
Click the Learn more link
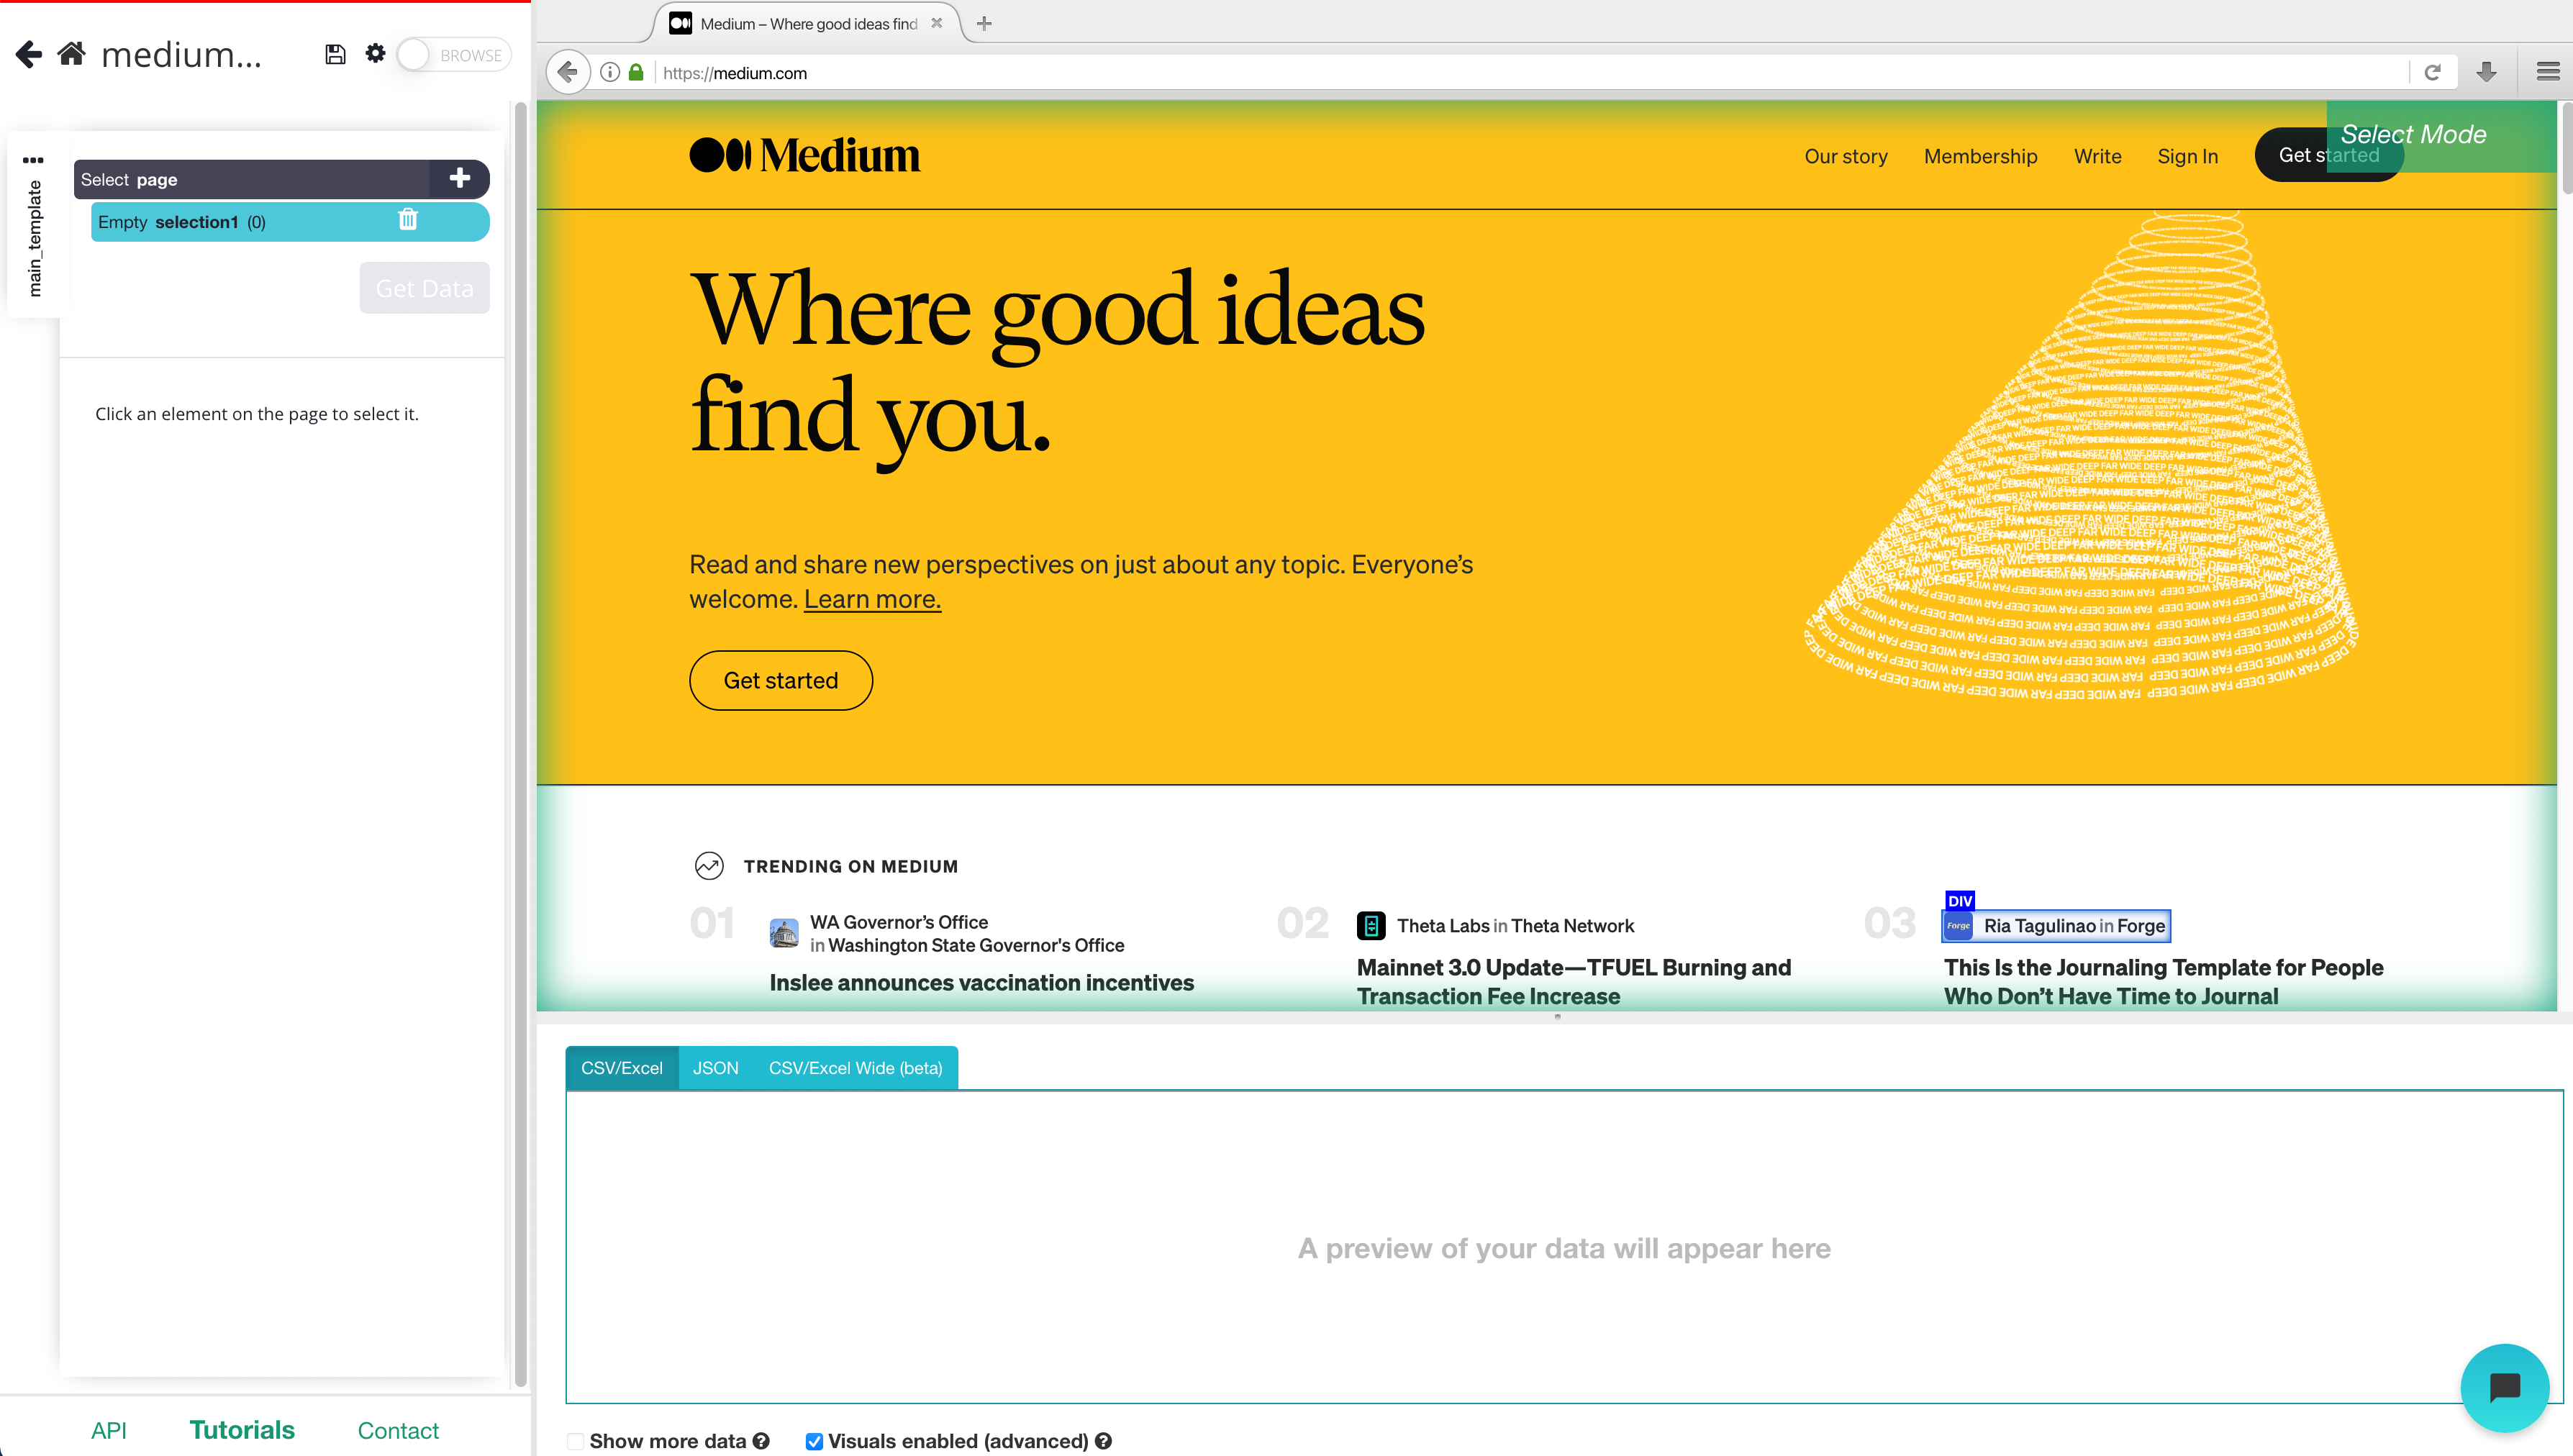pyautogui.click(x=871, y=597)
